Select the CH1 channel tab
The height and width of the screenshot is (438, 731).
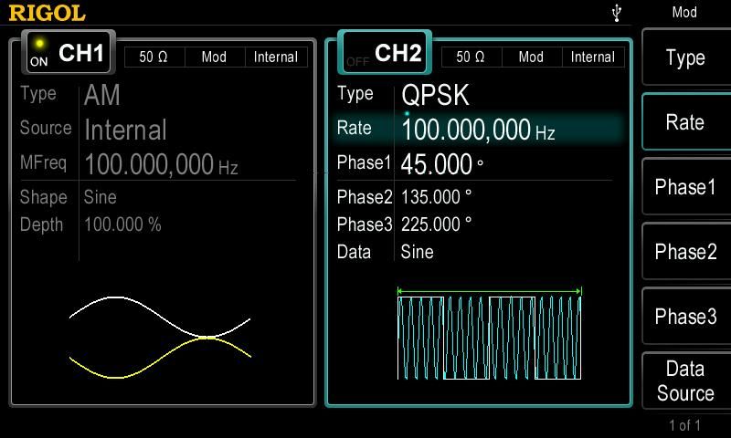81,53
